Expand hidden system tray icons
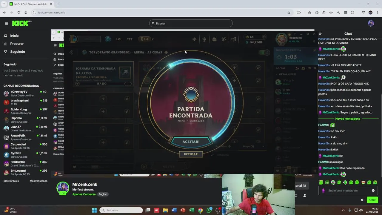Viewport: 382px width, 215px height. [x=343, y=210]
